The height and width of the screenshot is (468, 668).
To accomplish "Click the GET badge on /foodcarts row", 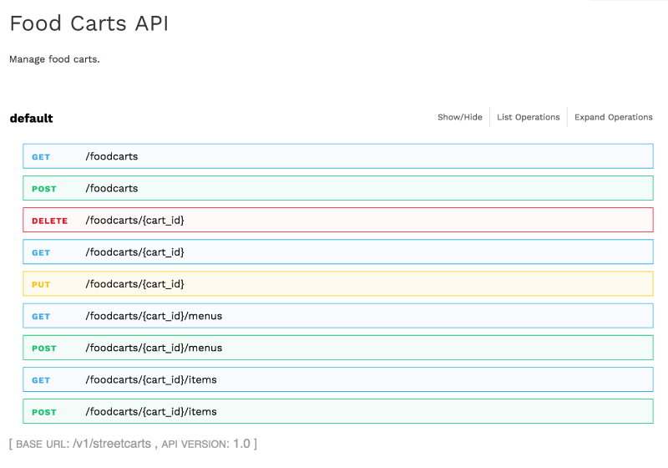I will pos(41,157).
